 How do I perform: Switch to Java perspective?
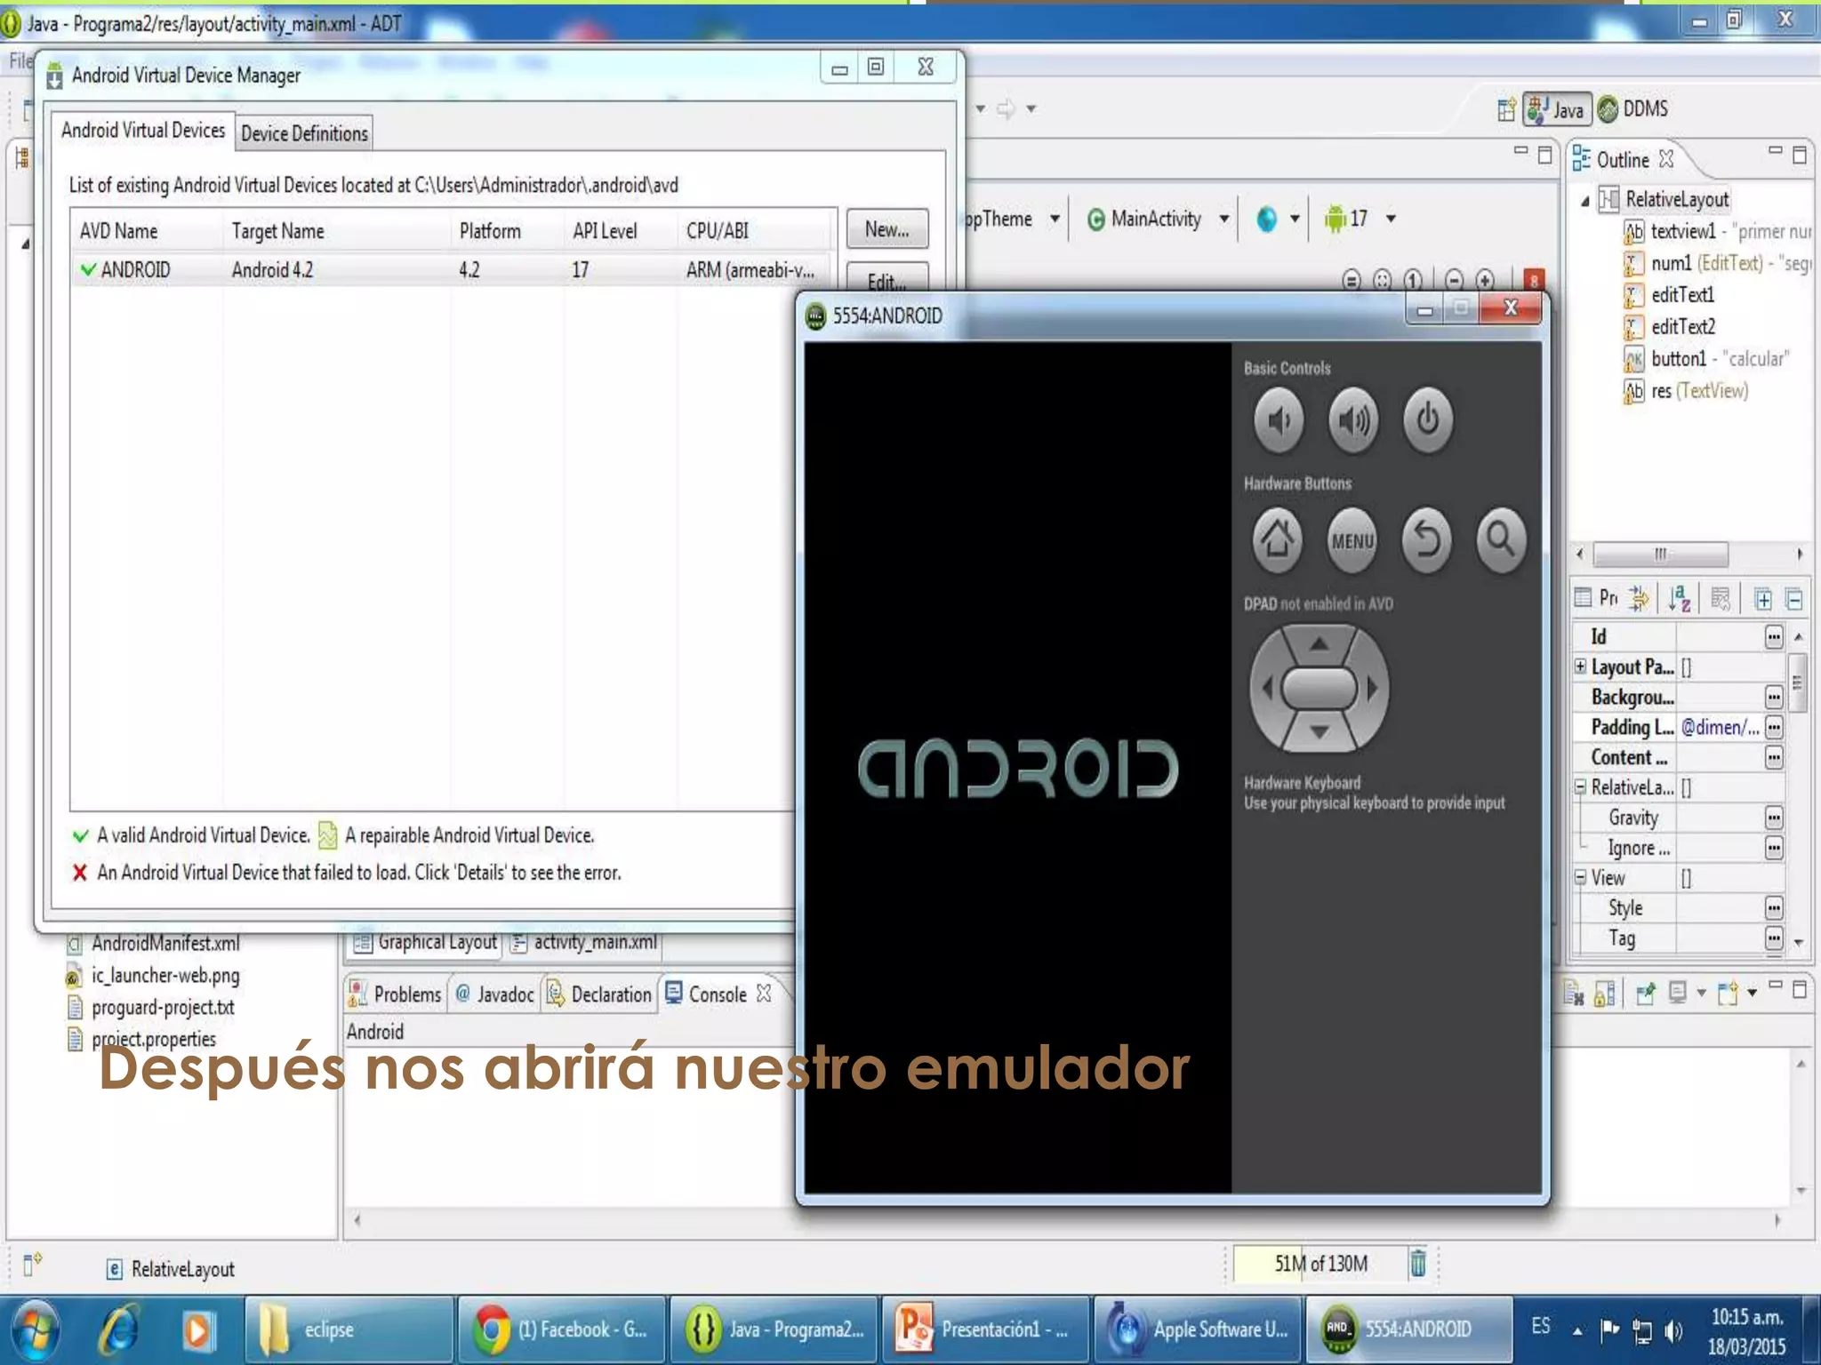1557,109
